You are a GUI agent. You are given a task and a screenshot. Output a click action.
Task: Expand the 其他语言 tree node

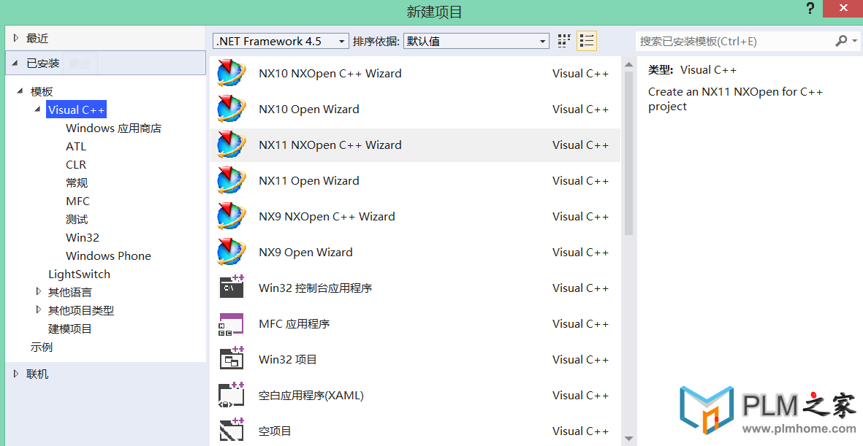[x=39, y=291]
